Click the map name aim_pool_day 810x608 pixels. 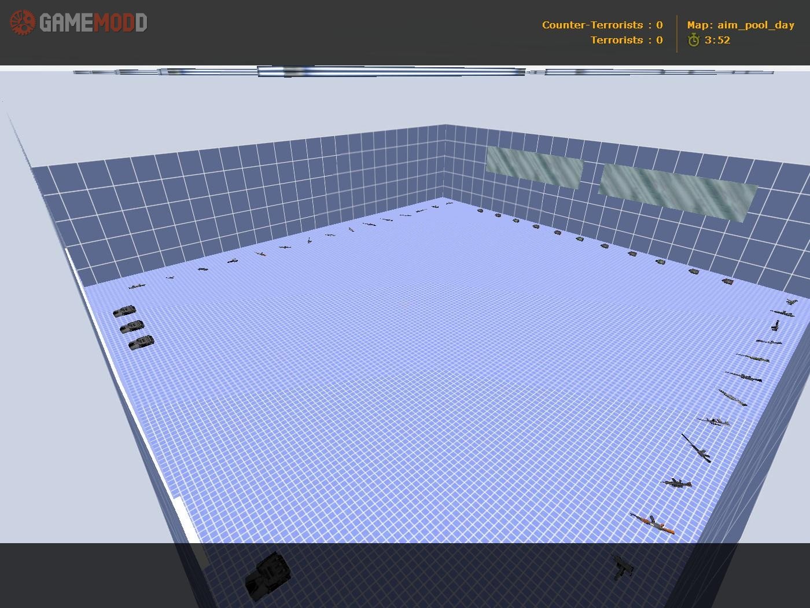click(741, 25)
